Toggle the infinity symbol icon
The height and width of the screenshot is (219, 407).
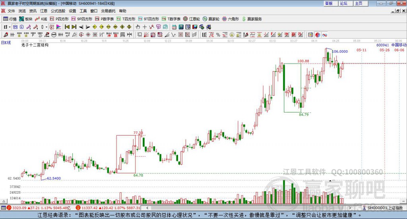point(324,35)
